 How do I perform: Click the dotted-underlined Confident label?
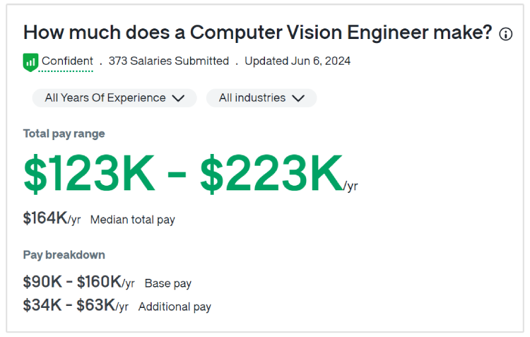(67, 61)
